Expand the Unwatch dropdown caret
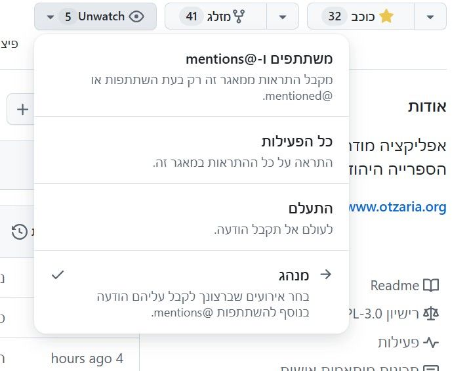 tap(51, 17)
